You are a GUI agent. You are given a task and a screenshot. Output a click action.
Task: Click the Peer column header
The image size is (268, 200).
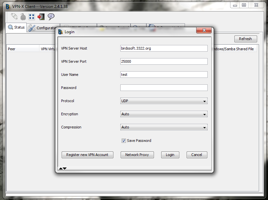pyautogui.click(x=23, y=49)
